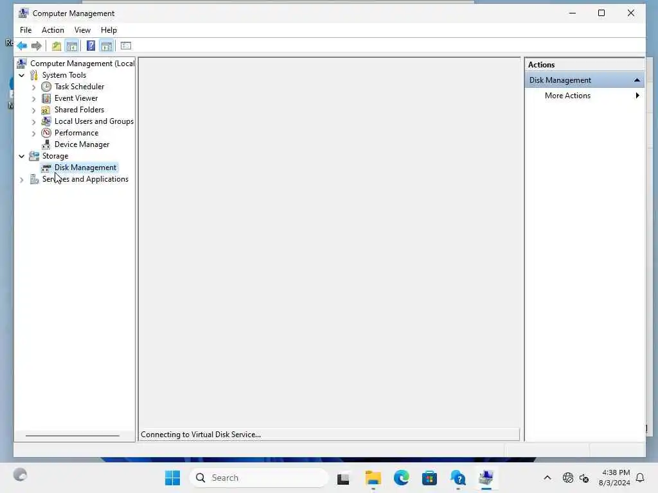Select Computer Management (Local) root node

[x=82, y=64]
